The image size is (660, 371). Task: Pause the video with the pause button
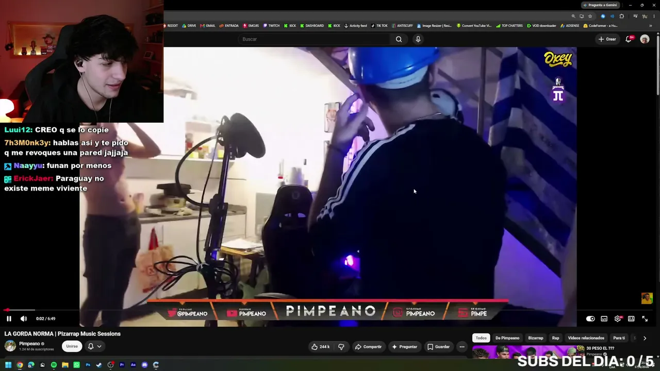pyautogui.click(x=9, y=318)
